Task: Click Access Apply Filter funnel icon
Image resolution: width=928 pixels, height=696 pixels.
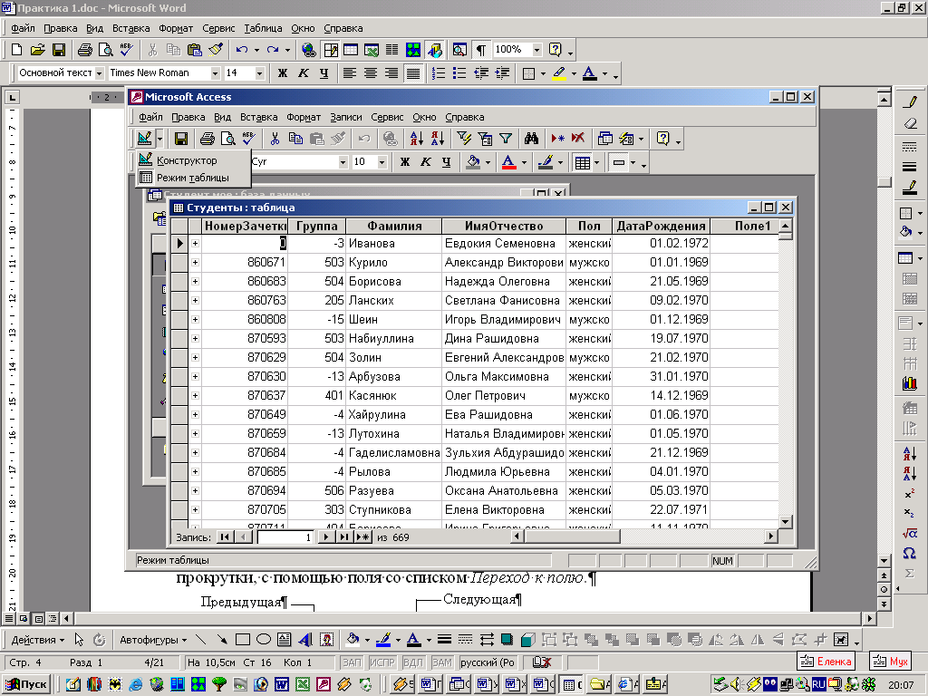Action: [x=506, y=139]
